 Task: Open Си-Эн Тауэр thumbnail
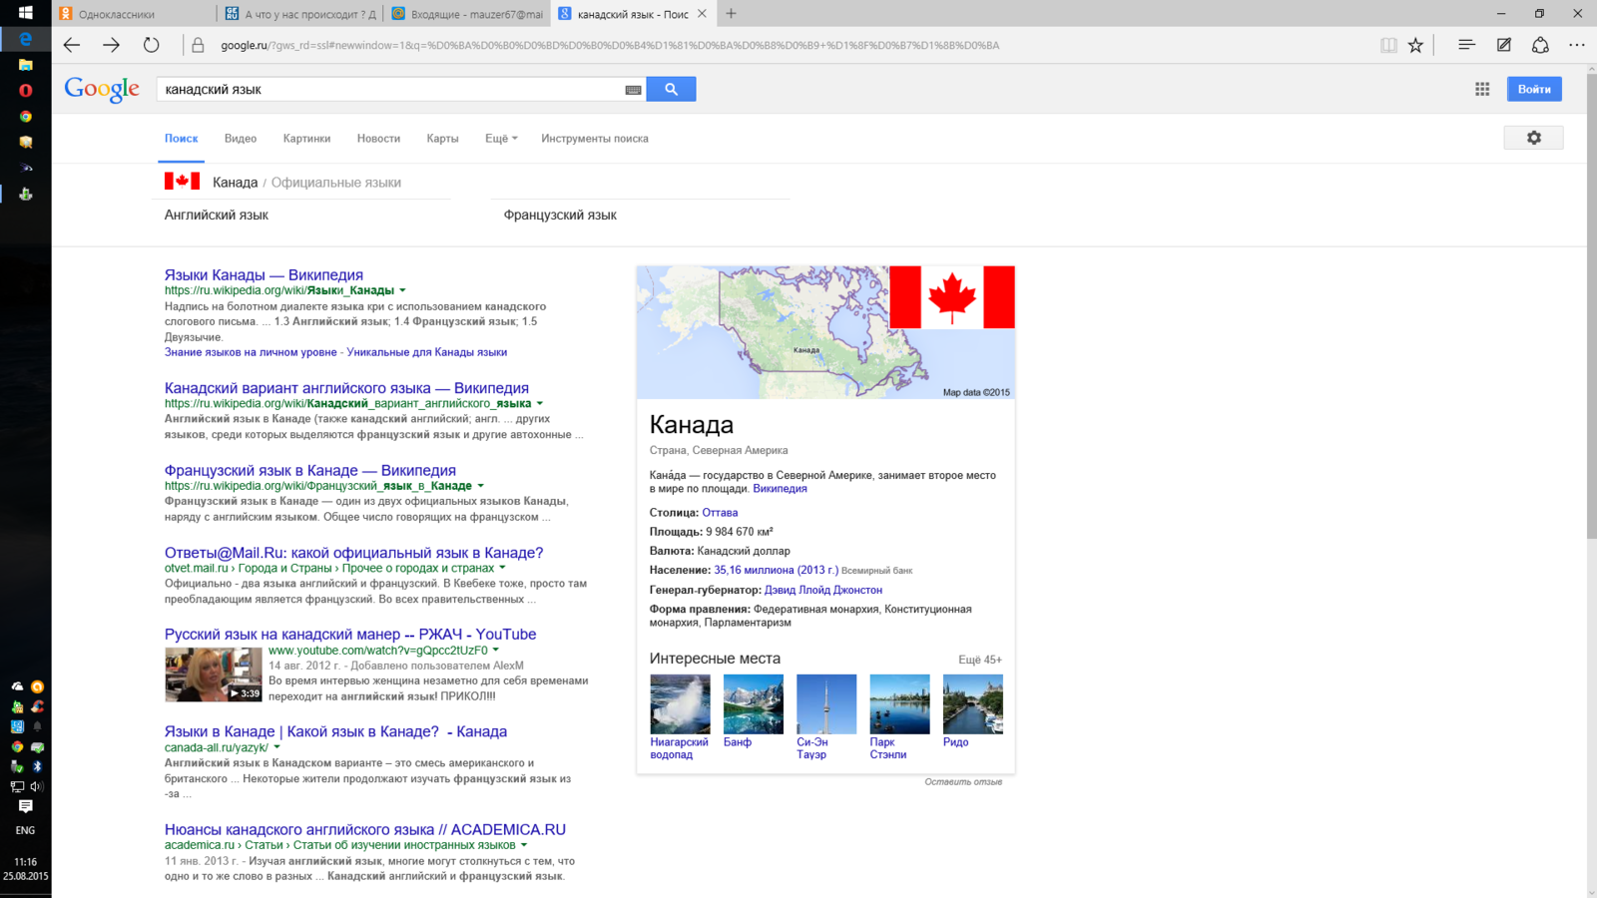(x=826, y=703)
